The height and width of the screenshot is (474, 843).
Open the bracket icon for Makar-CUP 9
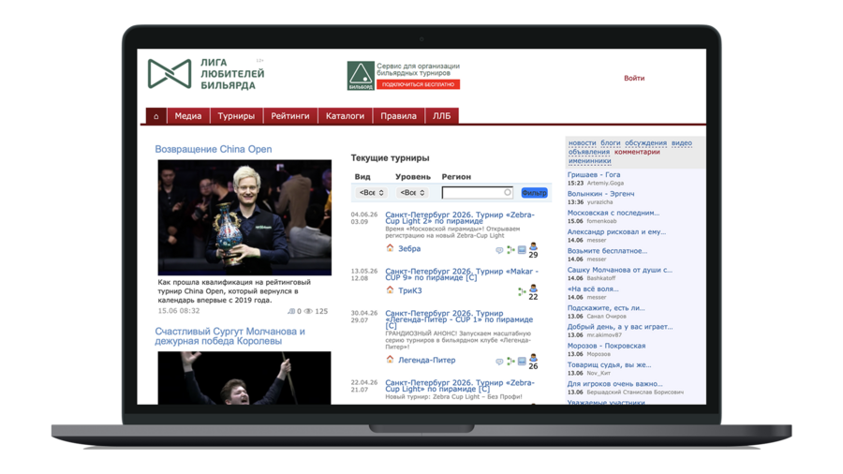[522, 292]
